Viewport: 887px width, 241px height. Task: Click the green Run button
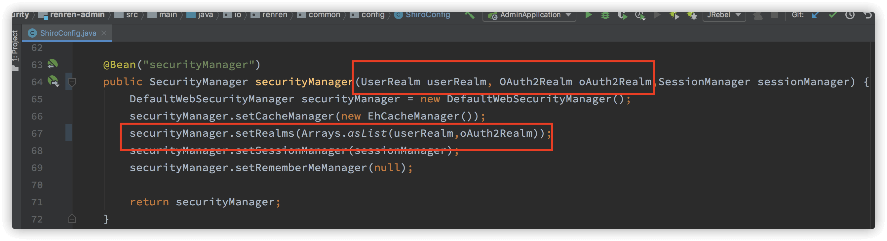point(588,15)
